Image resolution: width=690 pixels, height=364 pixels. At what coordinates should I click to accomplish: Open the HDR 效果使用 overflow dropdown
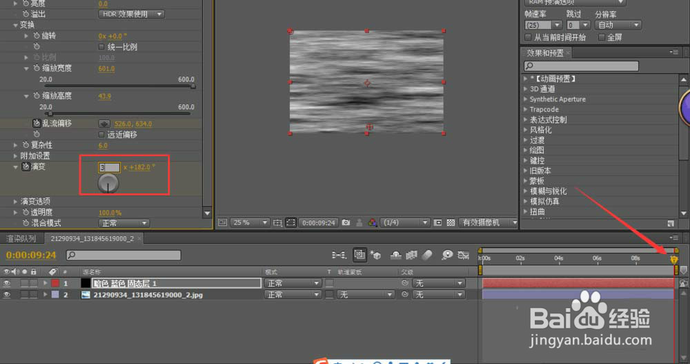(x=131, y=14)
